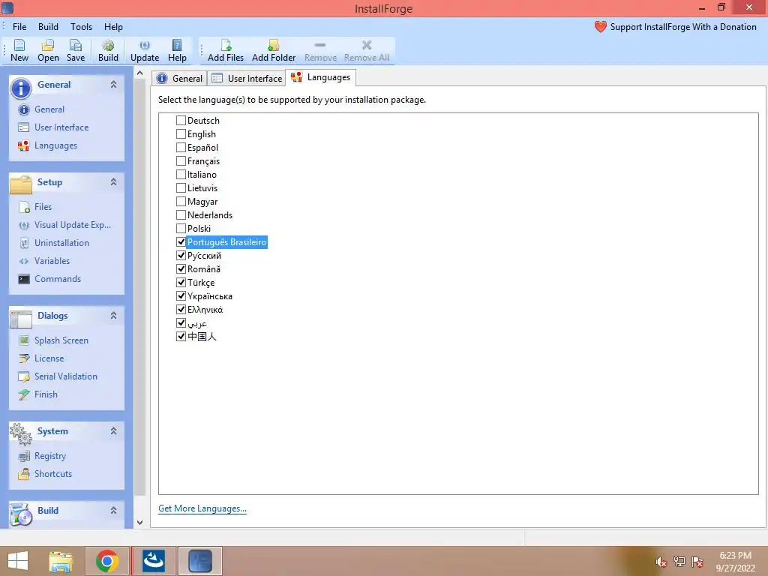Viewport: 768px width, 576px height.
Task: Check the English language checkbox
Action: click(x=181, y=134)
